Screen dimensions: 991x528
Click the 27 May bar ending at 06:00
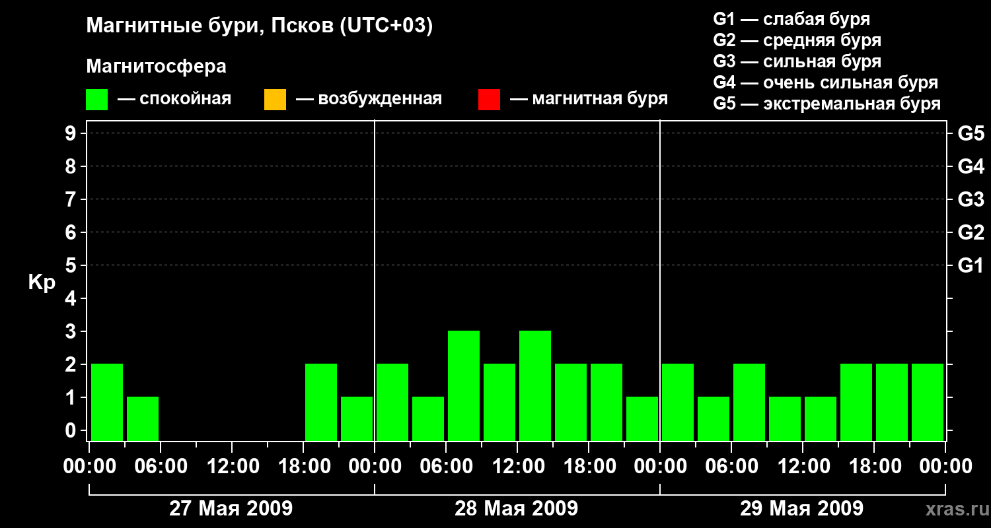pyautogui.click(x=143, y=419)
